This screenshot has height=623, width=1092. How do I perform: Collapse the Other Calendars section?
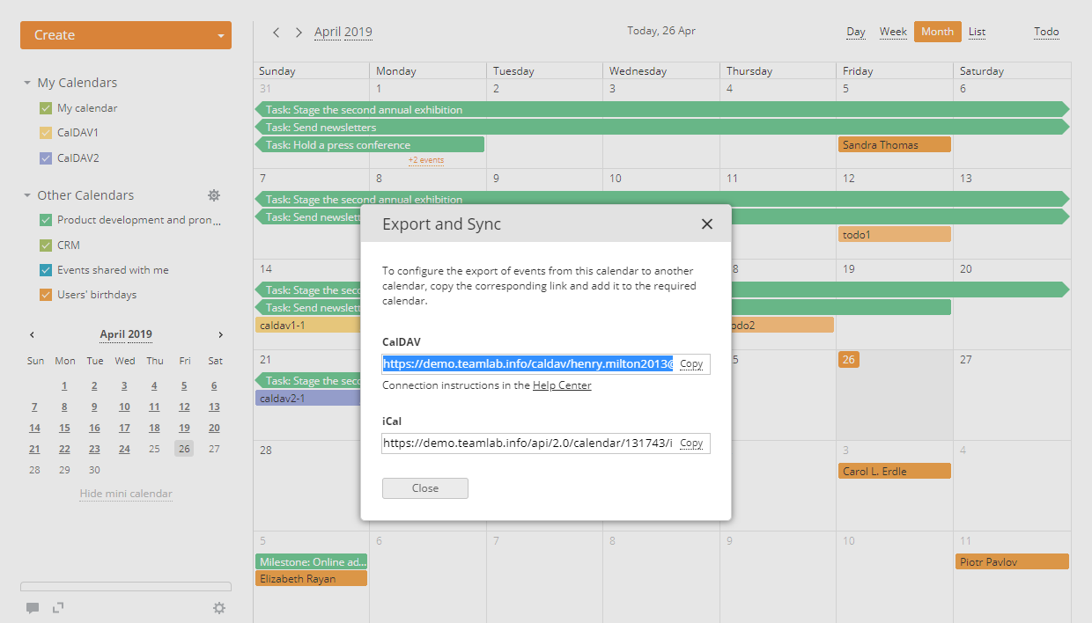(26, 194)
